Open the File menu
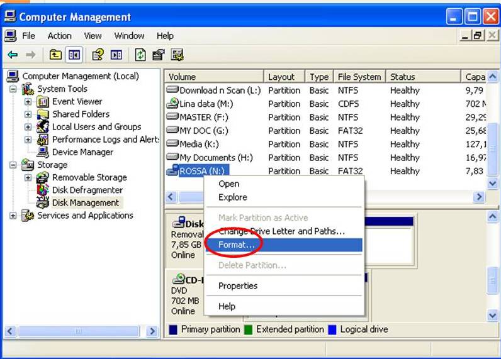501x359 pixels. [x=28, y=36]
